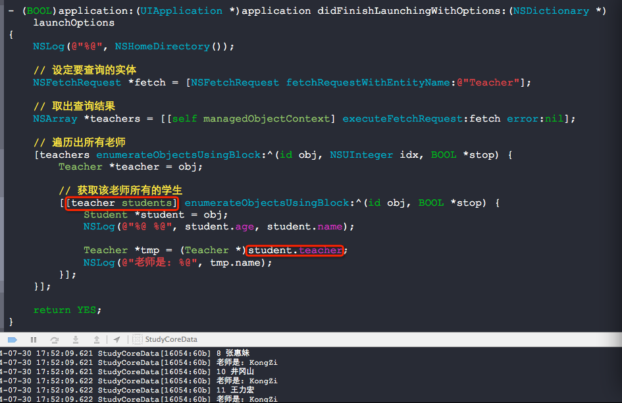Select console output line 8 张惠妹
This screenshot has height=403, width=622.
125,353
